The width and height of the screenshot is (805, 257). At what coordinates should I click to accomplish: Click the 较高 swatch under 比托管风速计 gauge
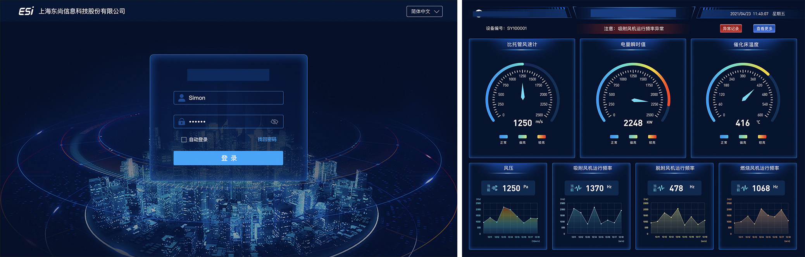coord(541,137)
